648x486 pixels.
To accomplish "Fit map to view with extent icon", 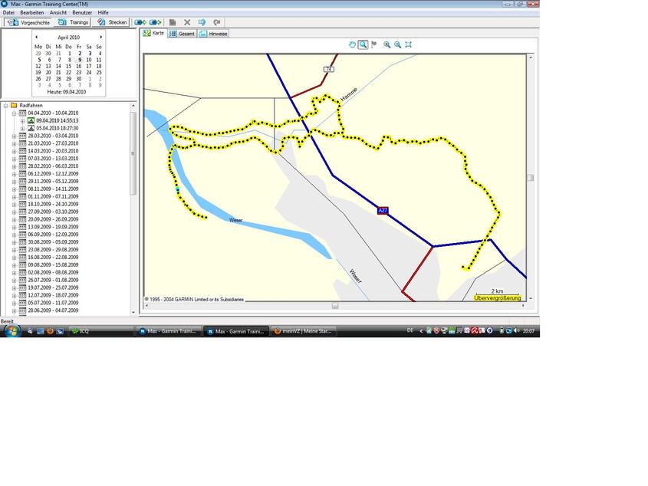I will point(408,44).
